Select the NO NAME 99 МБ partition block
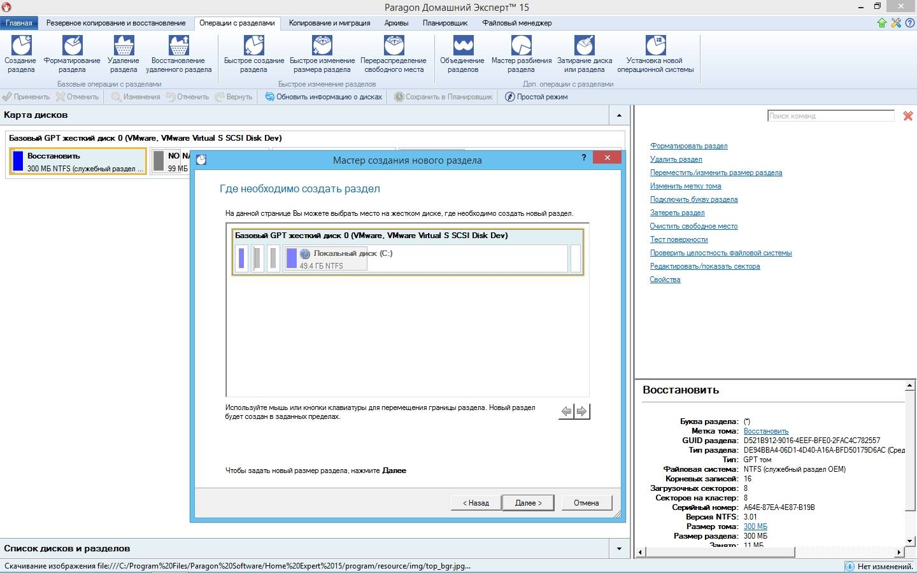The image size is (917, 573). [171, 162]
